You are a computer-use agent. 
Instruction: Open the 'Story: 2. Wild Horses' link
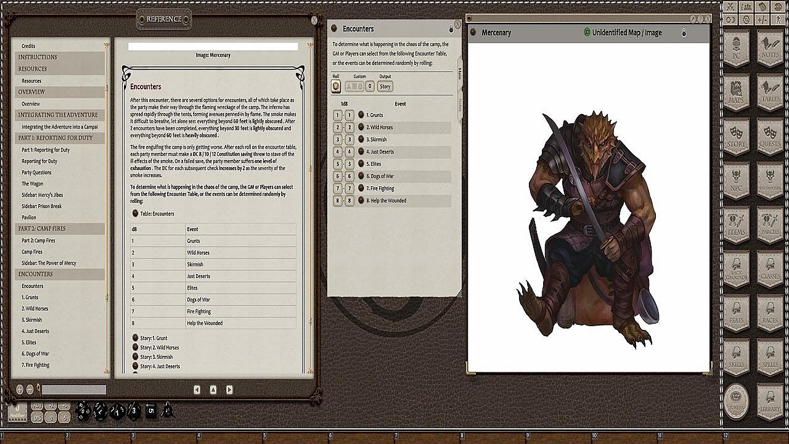[x=159, y=348]
